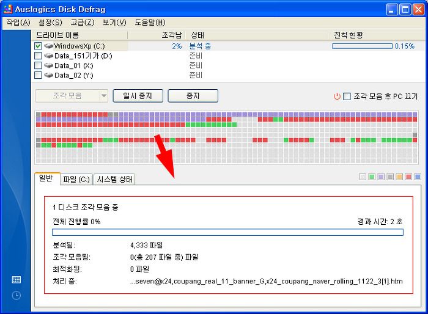Click the 중지 stop button
Image resolution: width=428 pixels, height=314 pixels.
click(x=193, y=96)
